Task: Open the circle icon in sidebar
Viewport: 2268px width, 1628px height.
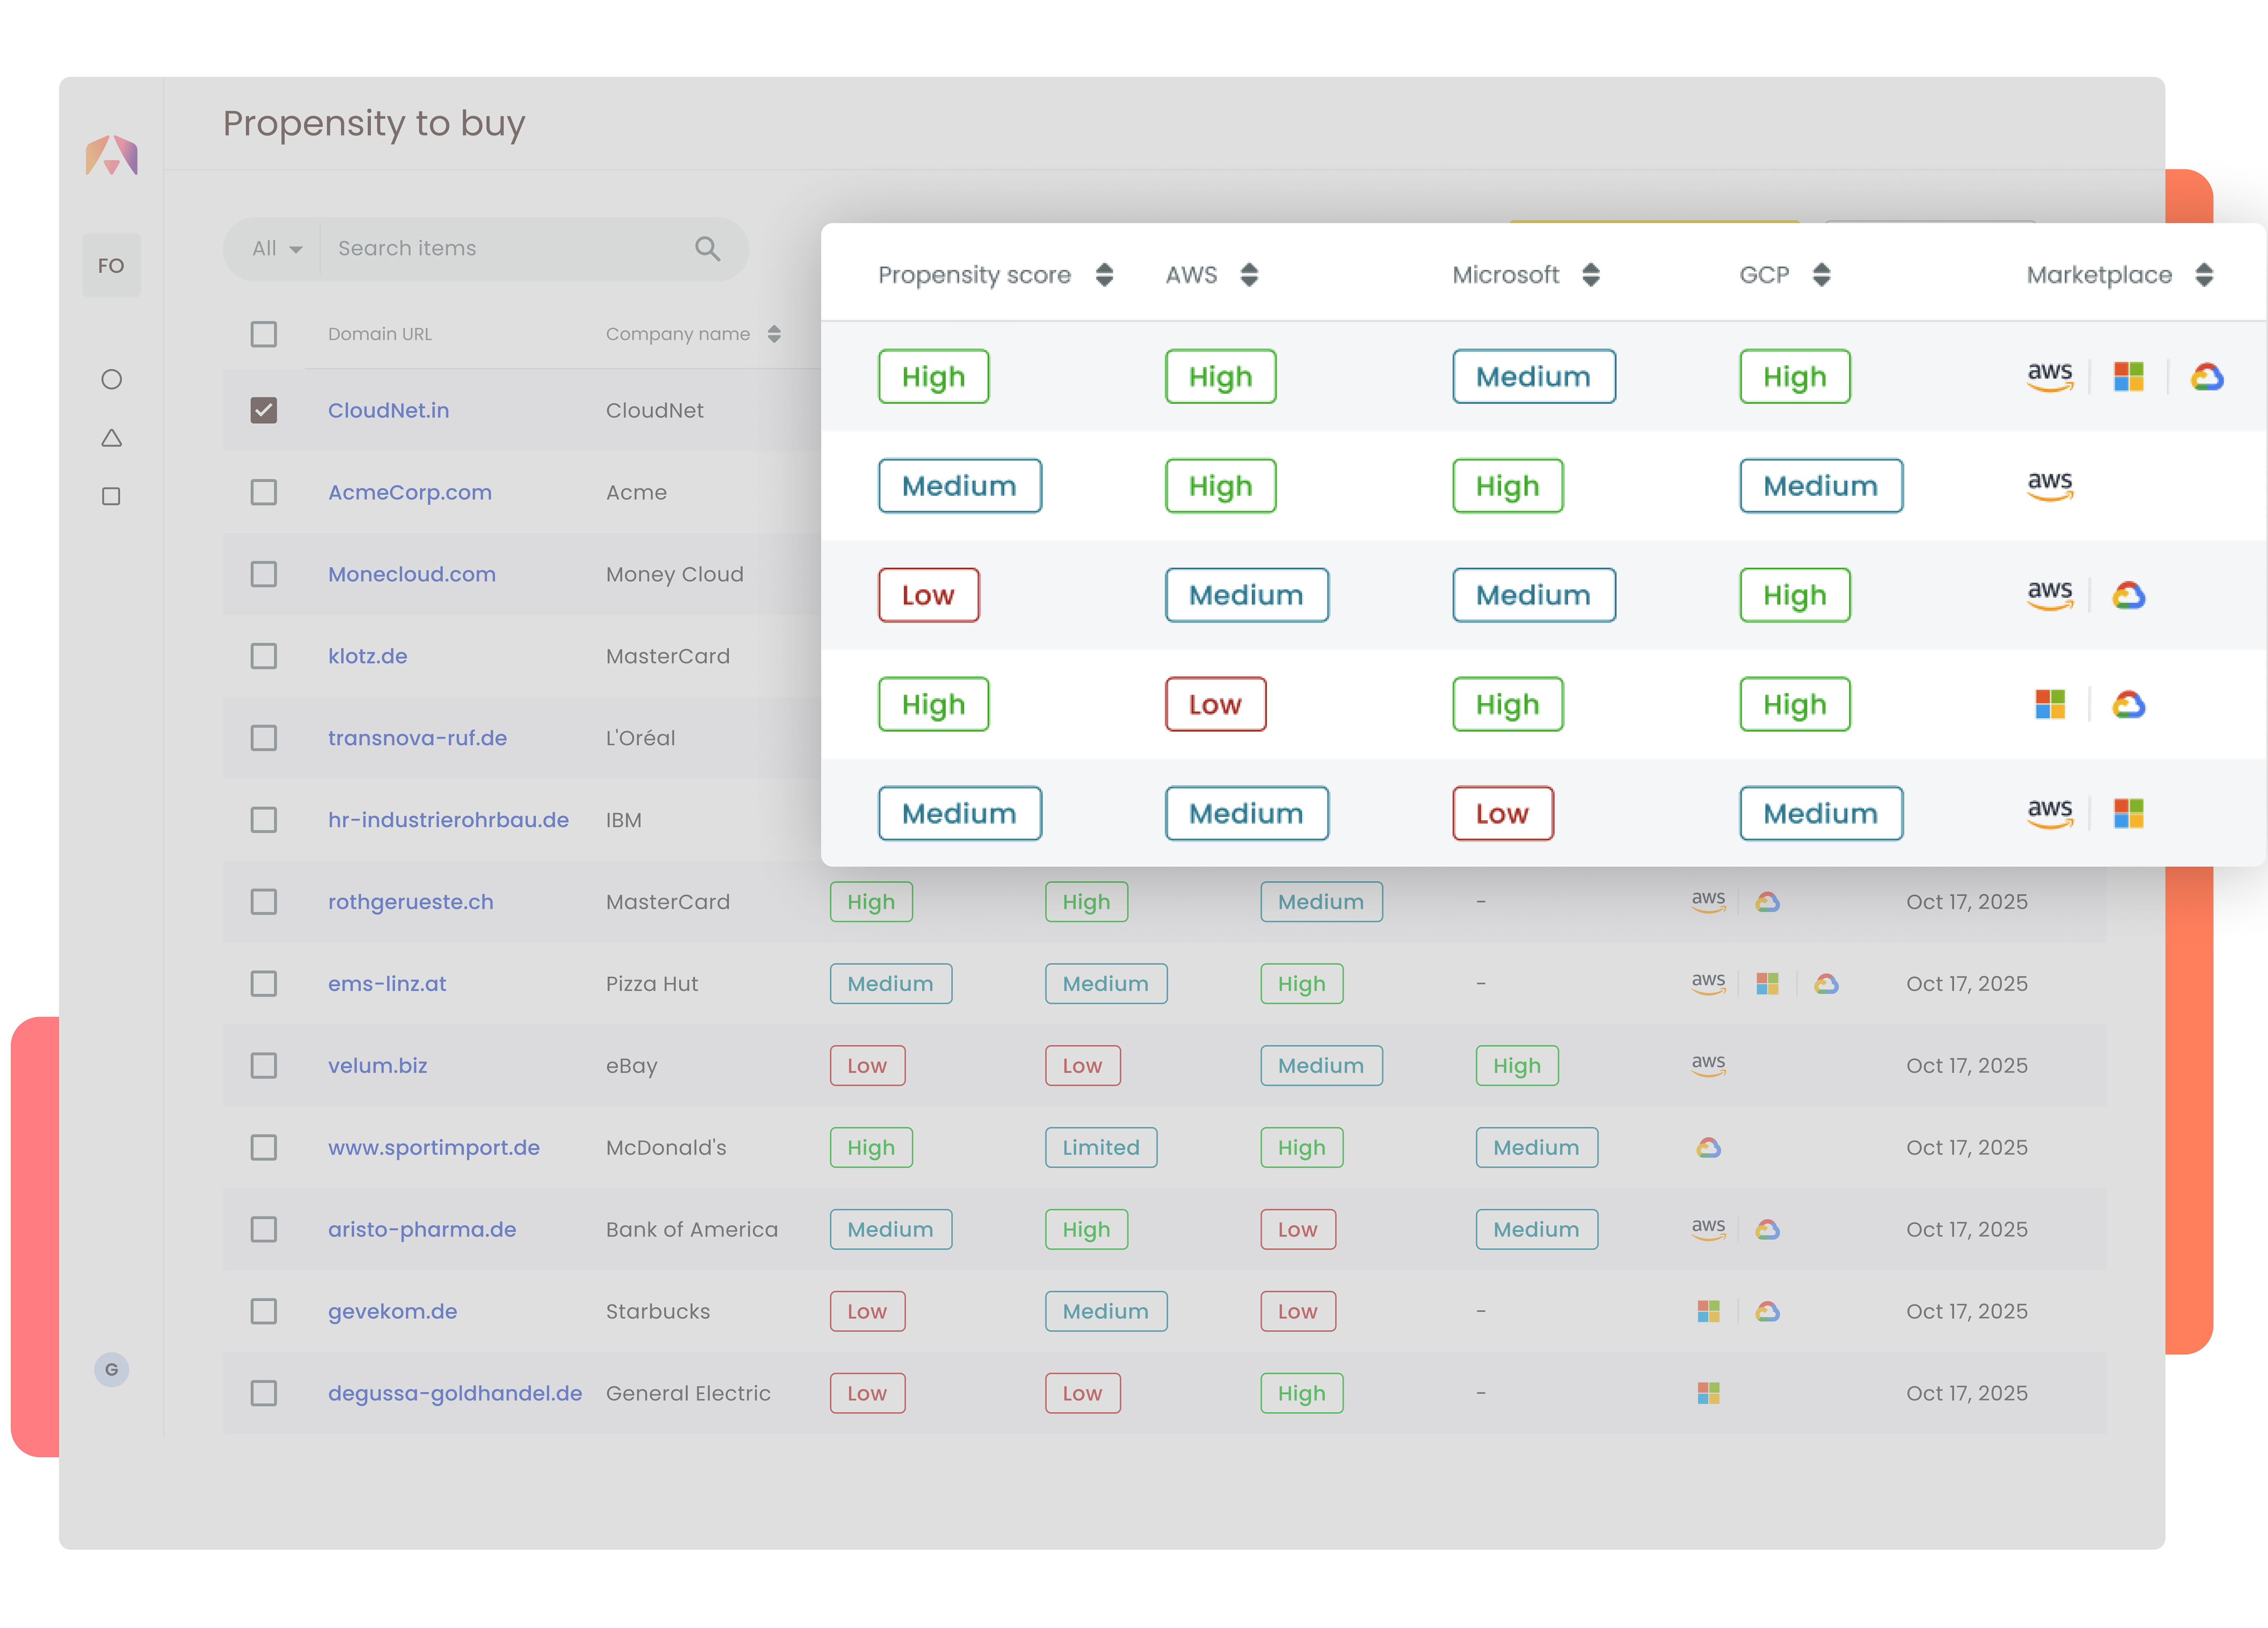Action: [111, 379]
